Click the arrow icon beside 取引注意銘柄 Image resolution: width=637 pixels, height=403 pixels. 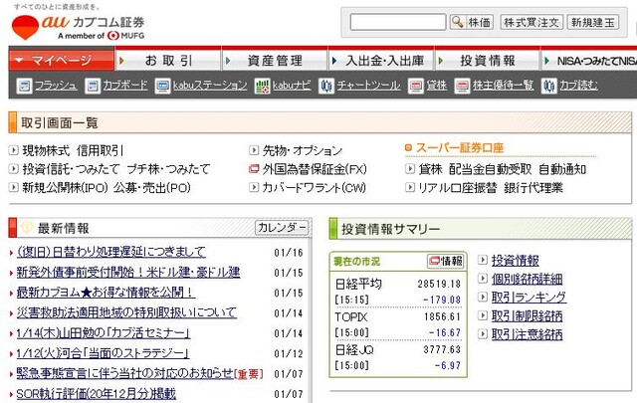[482, 334]
